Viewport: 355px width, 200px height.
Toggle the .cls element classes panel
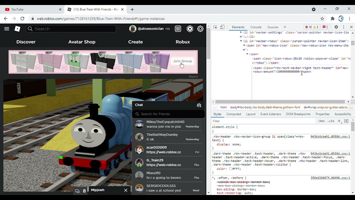pos(331,121)
